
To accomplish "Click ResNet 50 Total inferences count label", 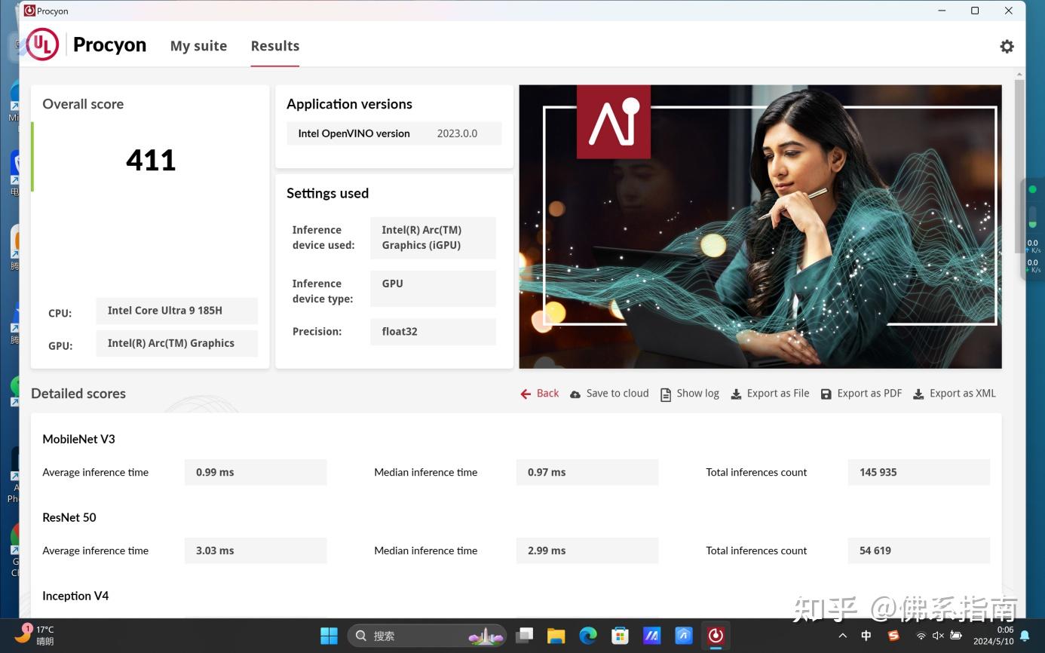I will 756,550.
